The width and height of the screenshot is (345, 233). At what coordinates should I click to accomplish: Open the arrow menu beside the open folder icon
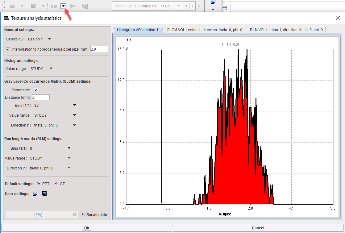pyautogui.click(x=22, y=6)
